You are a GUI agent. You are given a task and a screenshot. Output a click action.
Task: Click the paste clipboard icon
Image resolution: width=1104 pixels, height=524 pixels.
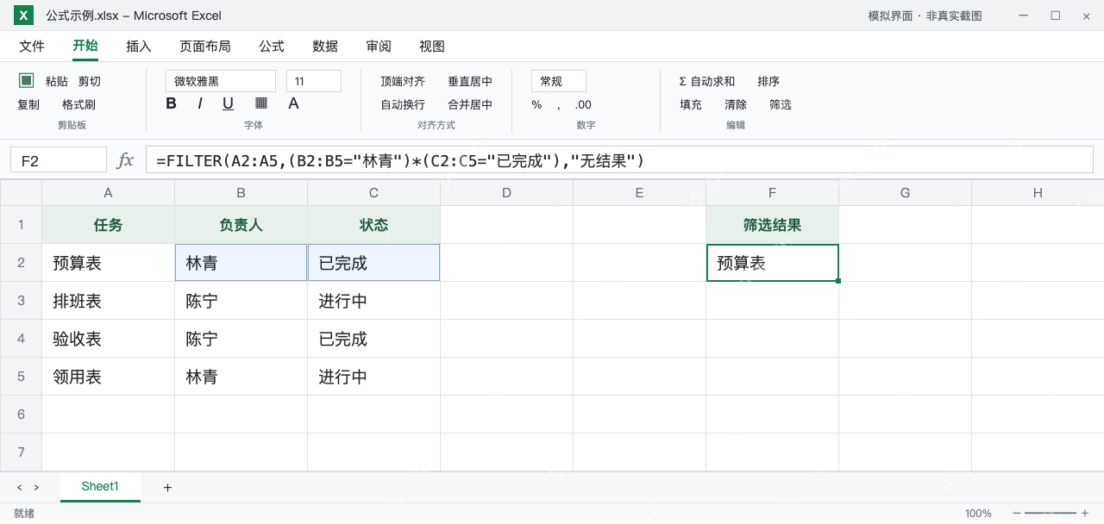tap(27, 80)
